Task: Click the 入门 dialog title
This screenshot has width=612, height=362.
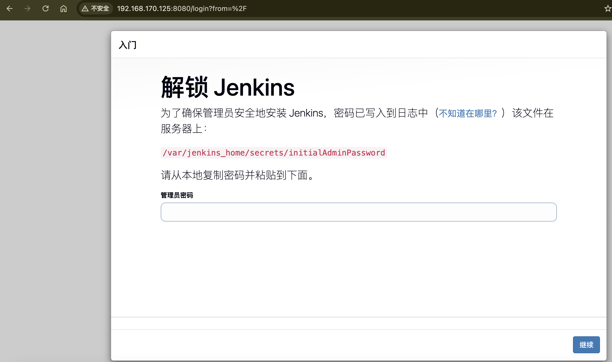Action: click(x=128, y=45)
